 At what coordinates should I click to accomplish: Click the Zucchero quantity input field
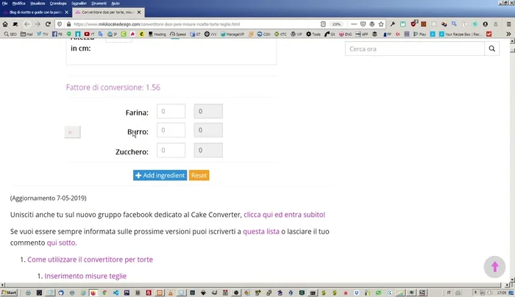[171, 151]
